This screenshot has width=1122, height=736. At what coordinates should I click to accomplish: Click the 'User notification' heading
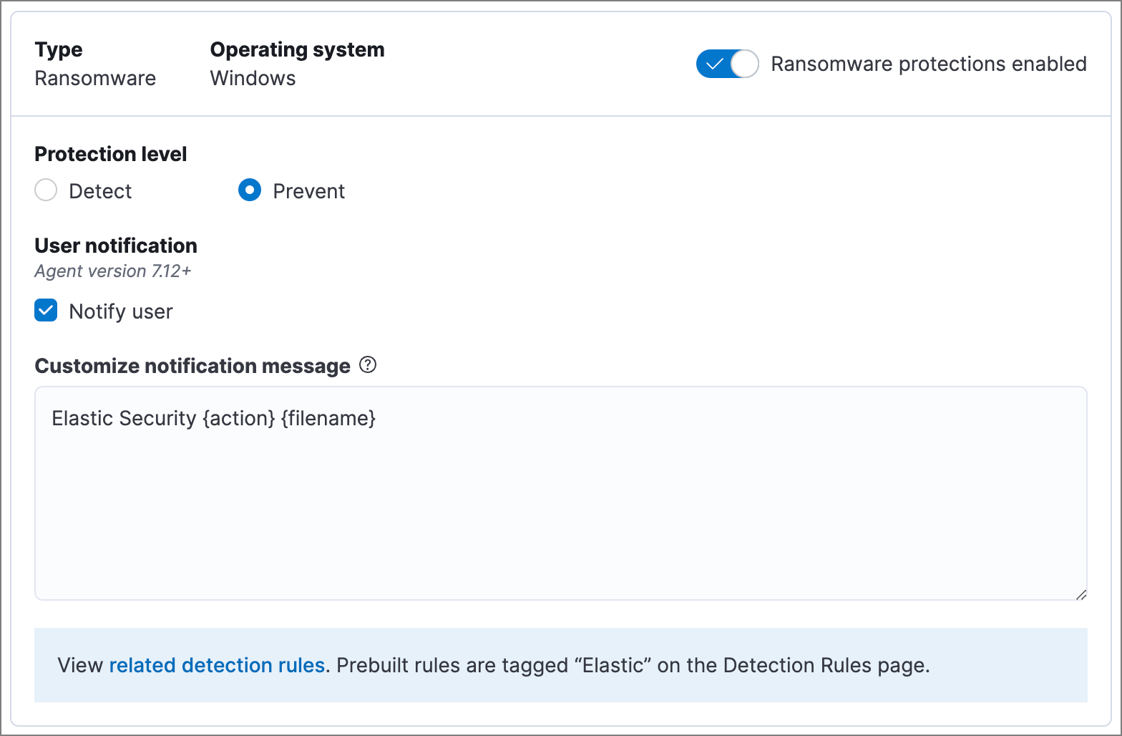116,246
